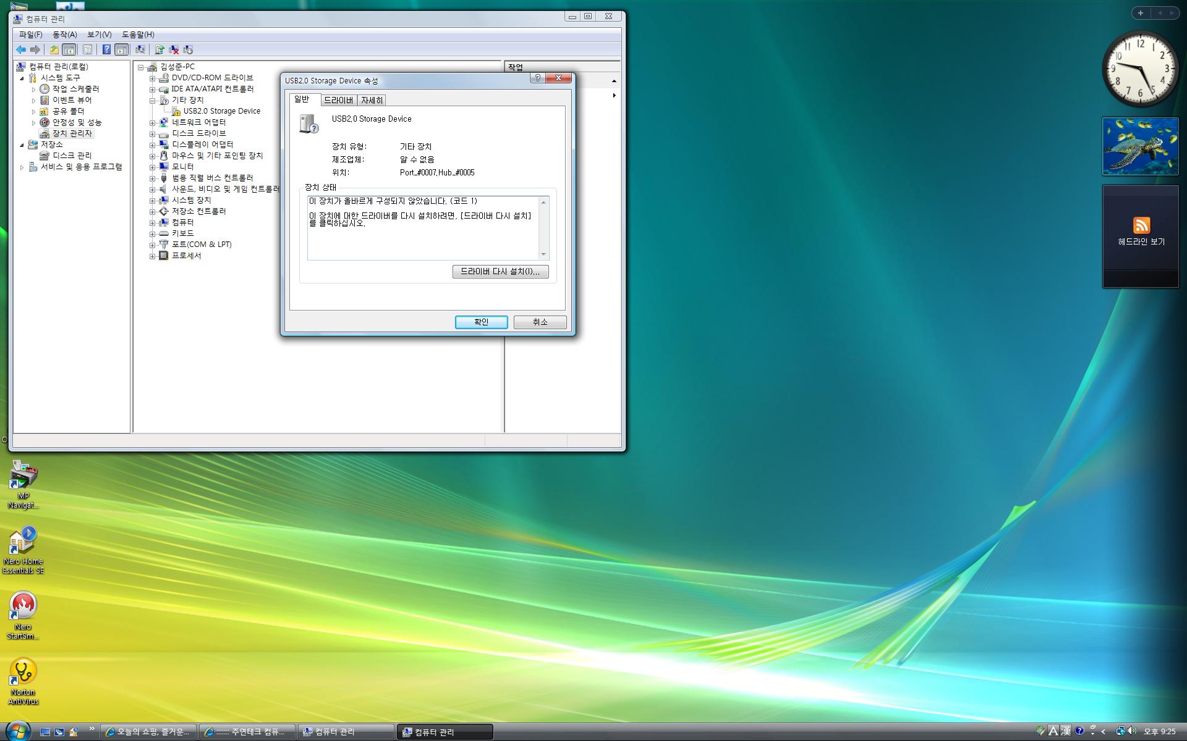This screenshot has height=741, width=1187.
Task: Select 이벤트 뷰어 in left tree
Action: click(72, 100)
